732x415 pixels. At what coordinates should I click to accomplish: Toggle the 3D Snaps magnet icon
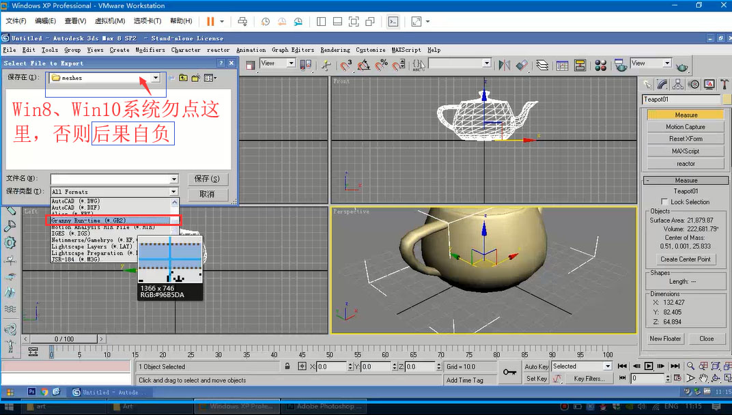(x=346, y=66)
